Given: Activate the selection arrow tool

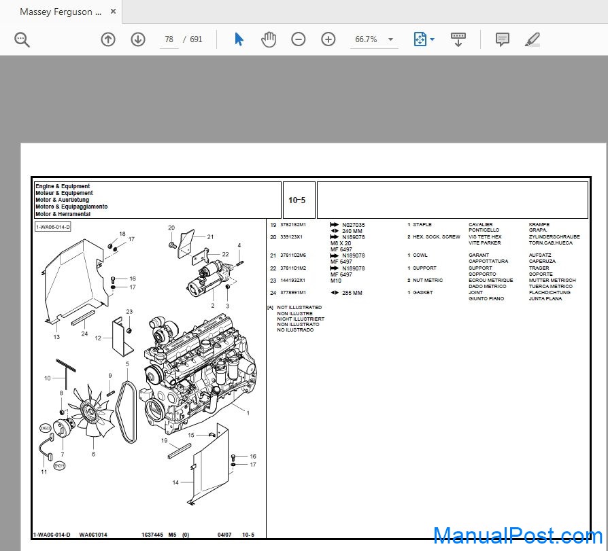Looking at the screenshot, I should tap(239, 39).
